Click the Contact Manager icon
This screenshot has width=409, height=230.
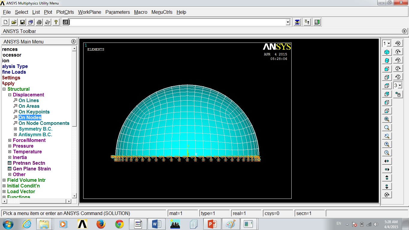pos(317,22)
